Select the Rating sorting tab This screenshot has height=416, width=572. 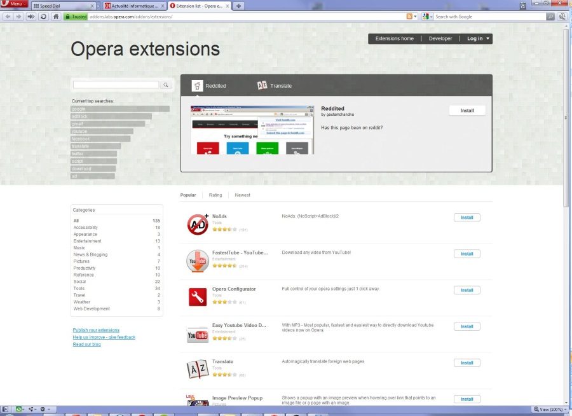215,195
